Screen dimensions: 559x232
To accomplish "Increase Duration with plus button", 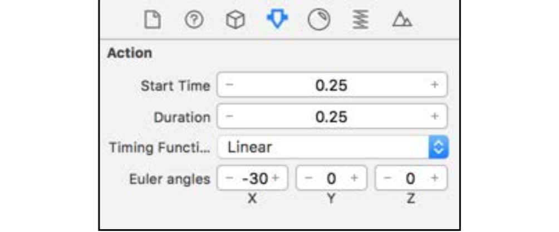I will (434, 116).
